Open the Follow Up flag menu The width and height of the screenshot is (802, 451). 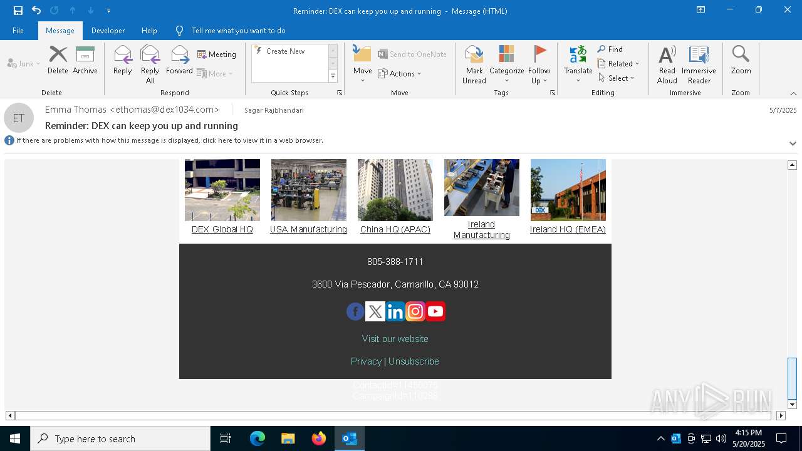[x=539, y=65]
